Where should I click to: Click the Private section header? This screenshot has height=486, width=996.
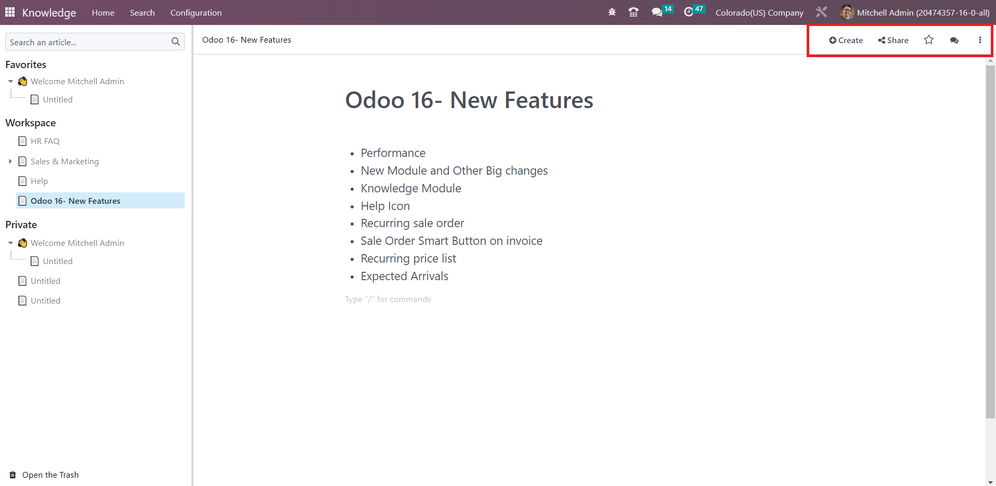tap(21, 225)
